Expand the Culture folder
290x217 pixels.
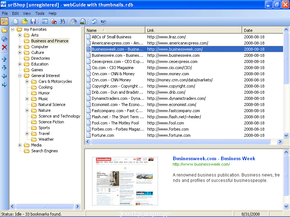tap(20, 52)
